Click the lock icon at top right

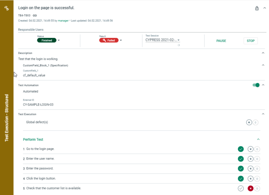click(x=257, y=8)
